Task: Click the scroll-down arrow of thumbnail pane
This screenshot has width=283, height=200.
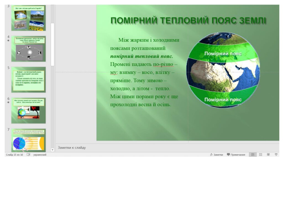Action: click(53, 150)
